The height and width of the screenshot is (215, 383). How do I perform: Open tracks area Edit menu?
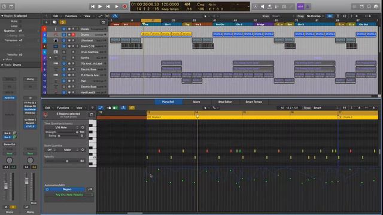click(x=56, y=16)
